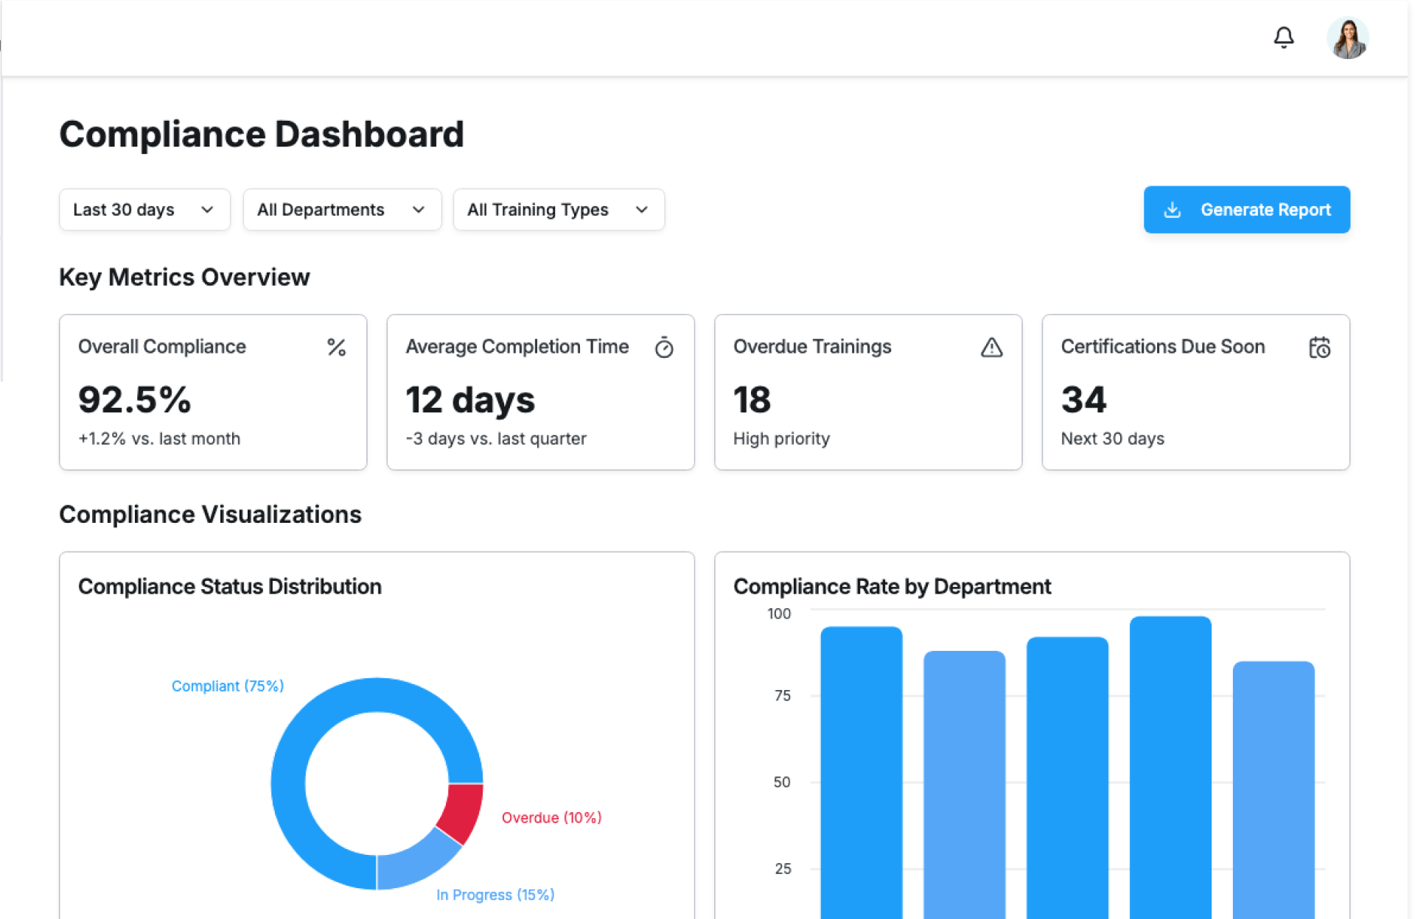Open the All Training Types dropdown

coord(559,210)
